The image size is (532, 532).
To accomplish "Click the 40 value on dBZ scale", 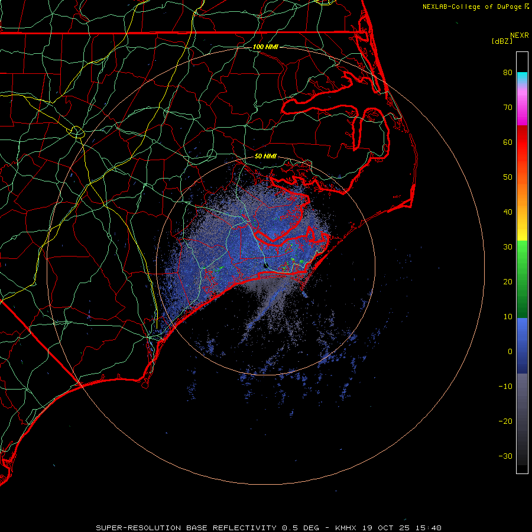I will pyautogui.click(x=508, y=212).
